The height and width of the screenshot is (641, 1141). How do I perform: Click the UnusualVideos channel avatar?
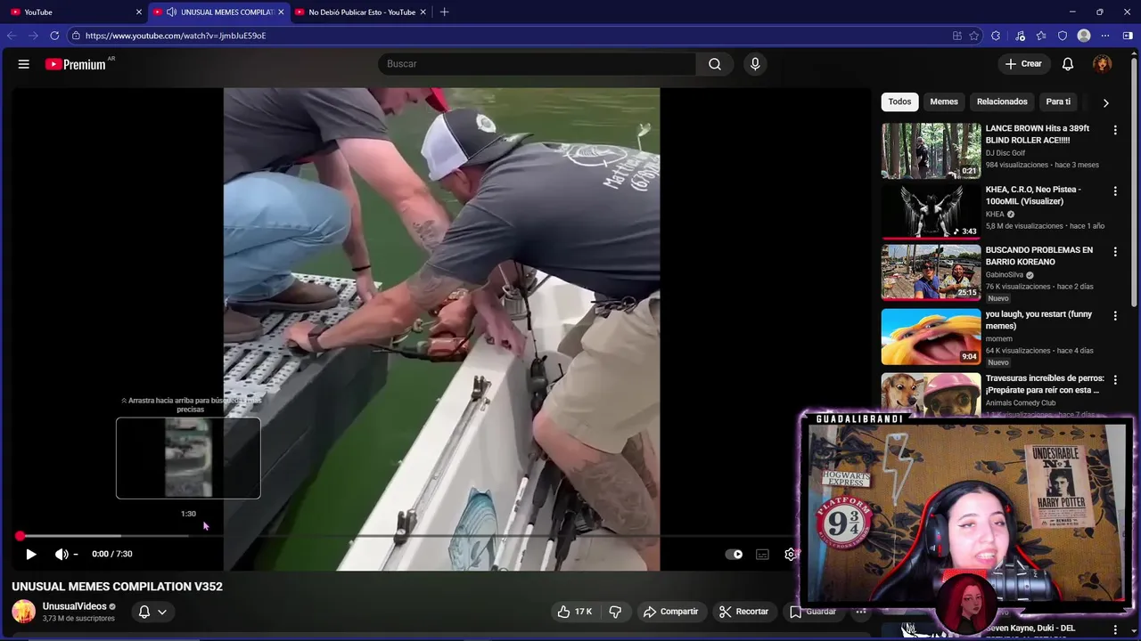(x=23, y=612)
